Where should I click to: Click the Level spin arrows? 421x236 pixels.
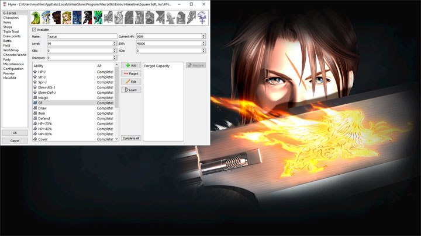(x=115, y=43)
